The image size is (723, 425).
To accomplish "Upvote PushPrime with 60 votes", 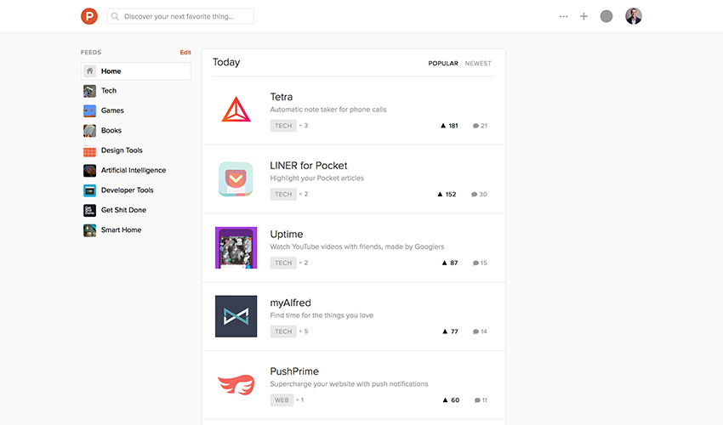I will (x=451, y=400).
